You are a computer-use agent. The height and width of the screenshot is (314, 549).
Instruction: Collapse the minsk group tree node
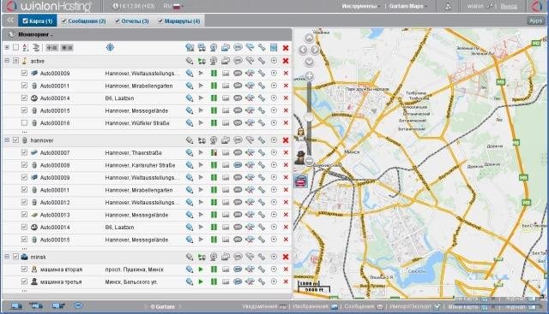pos(7,257)
